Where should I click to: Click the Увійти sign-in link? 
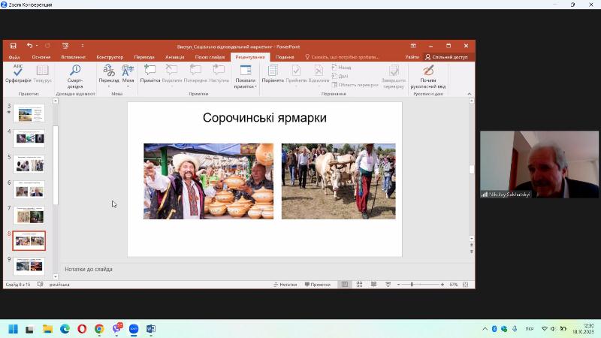(412, 57)
